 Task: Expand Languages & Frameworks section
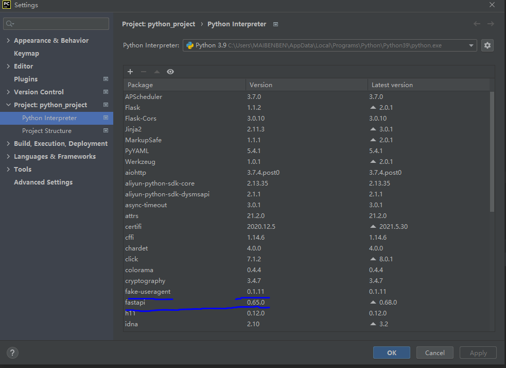[8, 156]
